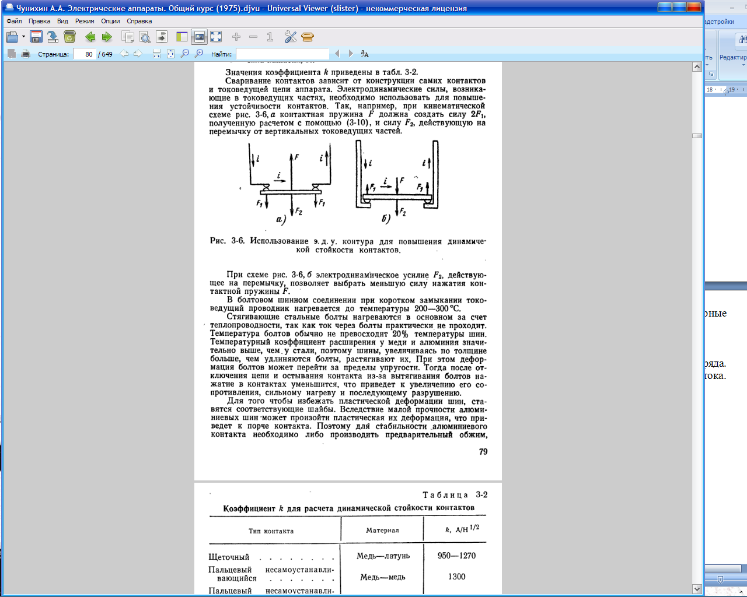The height and width of the screenshot is (597, 747).
Task: Click the Найти search text field
Action: pos(282,54)
